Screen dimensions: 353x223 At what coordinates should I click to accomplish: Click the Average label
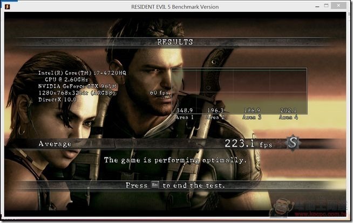pos(55,144)
